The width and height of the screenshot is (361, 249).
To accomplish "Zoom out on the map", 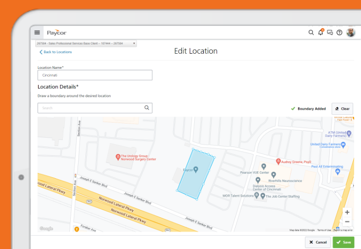I will point(347,222).
